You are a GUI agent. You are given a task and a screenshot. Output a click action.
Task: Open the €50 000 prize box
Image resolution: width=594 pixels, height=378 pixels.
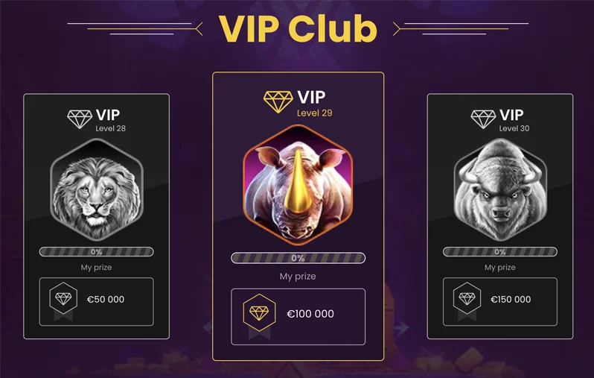[96, 302]
